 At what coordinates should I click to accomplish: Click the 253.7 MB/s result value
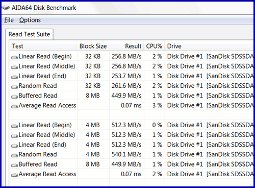coord(126,76)
